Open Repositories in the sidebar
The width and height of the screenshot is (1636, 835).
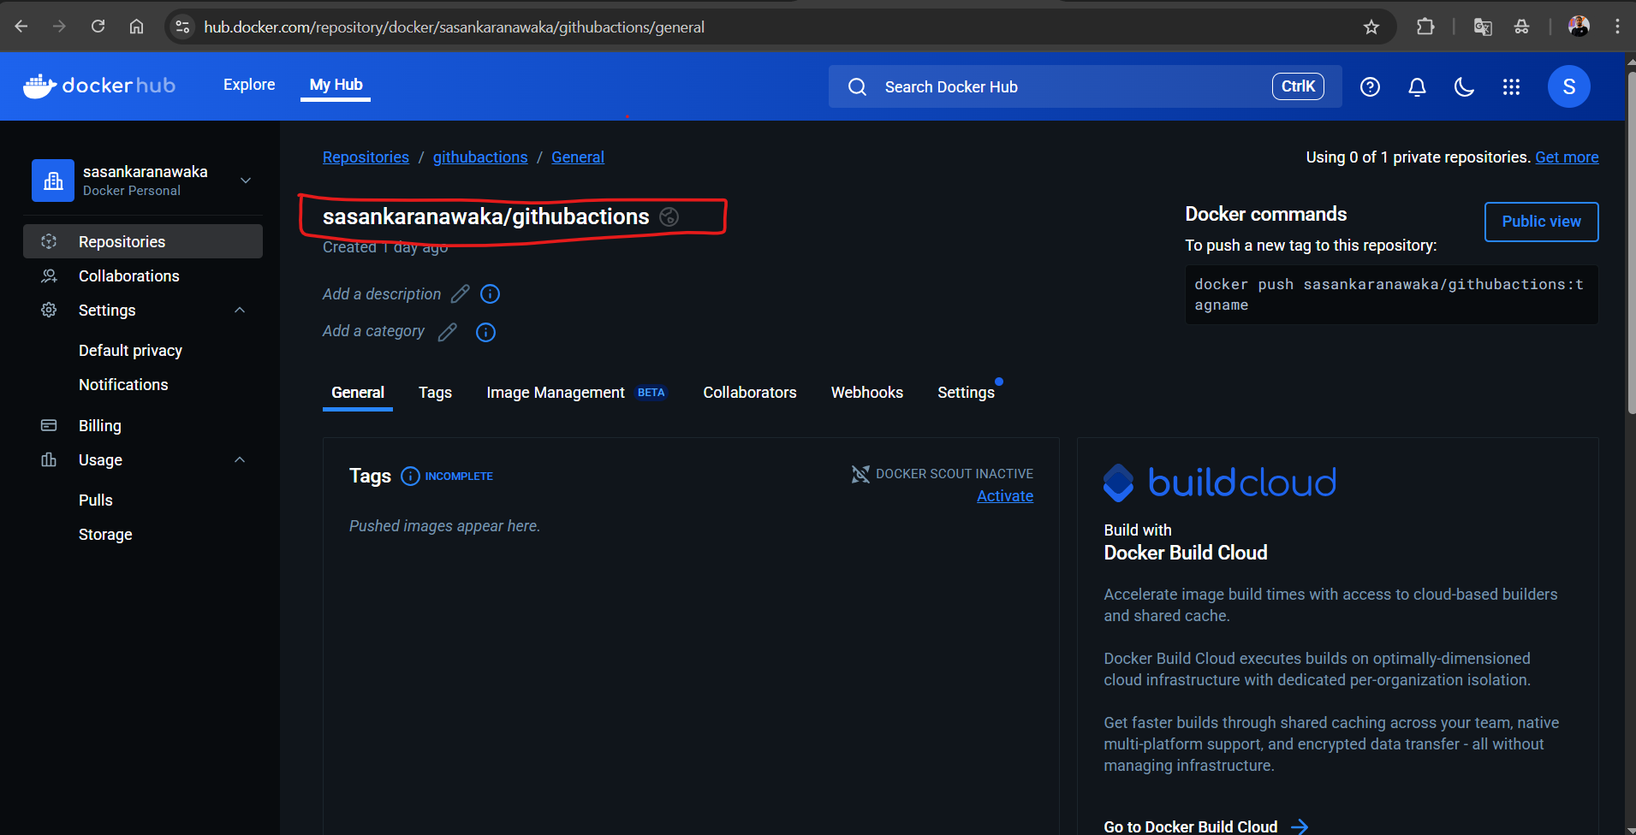click(x=143, y=241)
